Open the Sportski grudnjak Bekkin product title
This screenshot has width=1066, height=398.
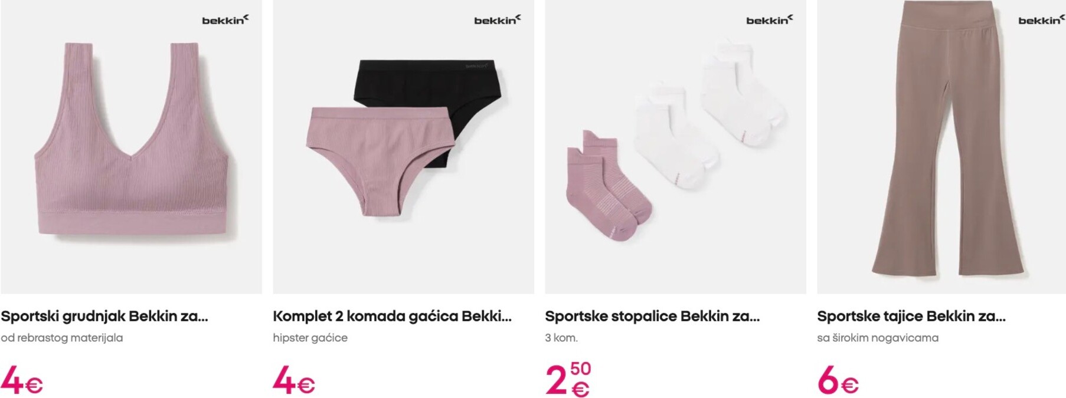[104, 316]
